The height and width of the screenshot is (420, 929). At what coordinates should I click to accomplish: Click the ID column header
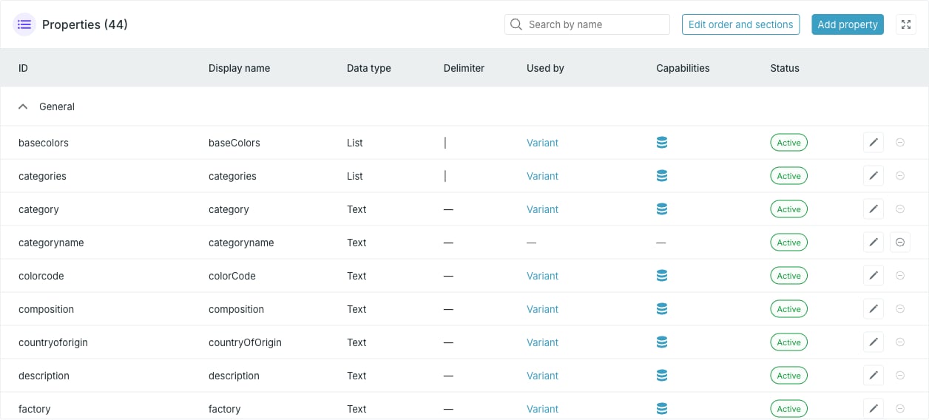click(23, 68)
